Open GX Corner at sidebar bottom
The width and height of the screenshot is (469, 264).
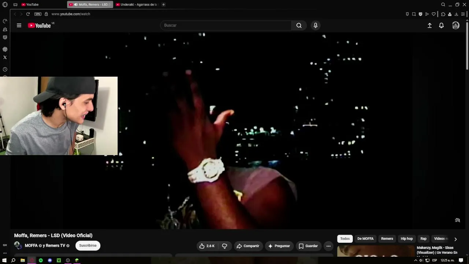click(x=5, y=245)
